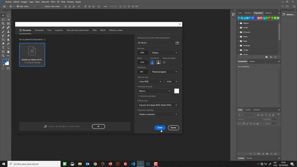Select the Paint Bucket tool
This screenshot has height=167, width=297.
point(3,39)
